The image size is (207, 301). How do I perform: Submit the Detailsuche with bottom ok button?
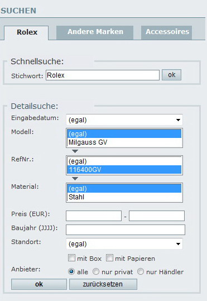(39, 284)
